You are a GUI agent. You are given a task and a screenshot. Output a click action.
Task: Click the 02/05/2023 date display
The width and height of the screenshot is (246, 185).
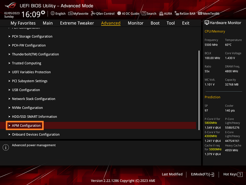pos(12,13)
